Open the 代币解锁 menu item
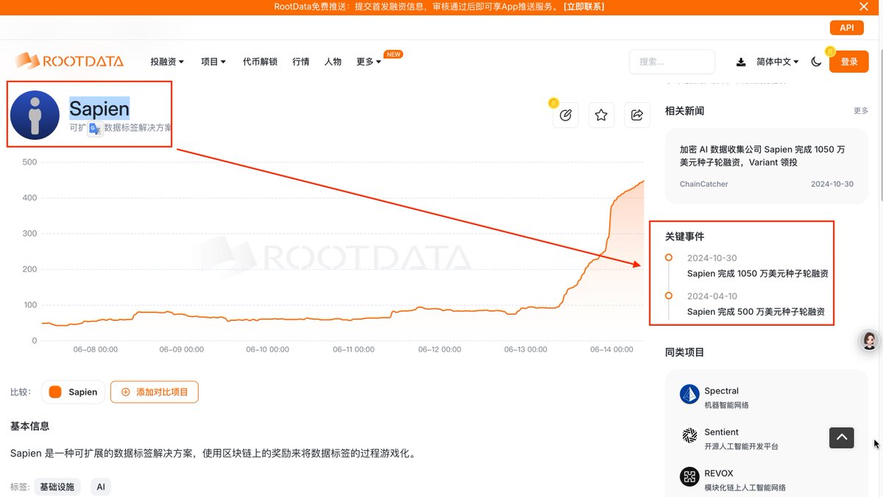 coord(260,62)
